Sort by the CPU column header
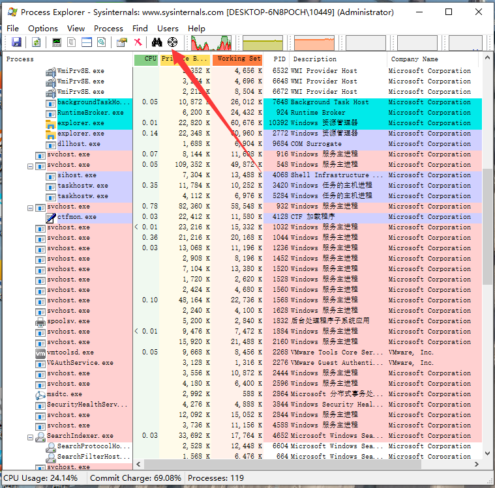 [146, 59]
